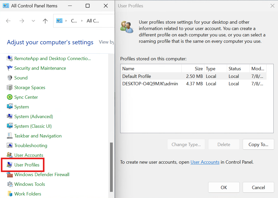The image size is (278, 198).
Task: Click the User Accounts icon
Action: click(x=9, y=155)
